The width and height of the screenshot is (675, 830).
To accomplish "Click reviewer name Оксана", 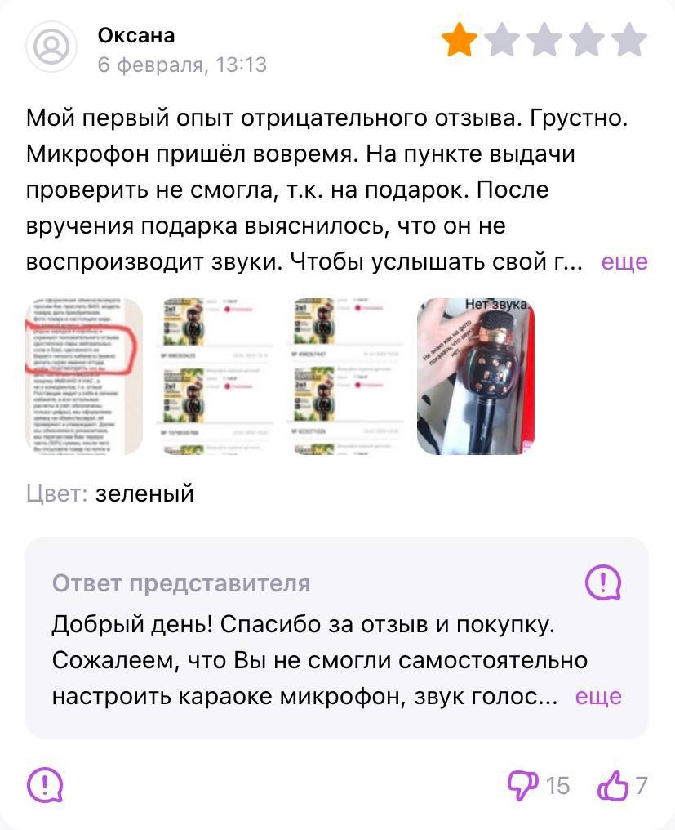I will coord(136,35).
